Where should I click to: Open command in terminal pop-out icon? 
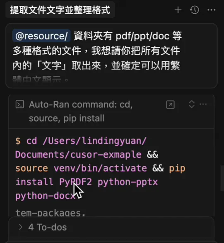click(x=170, y=104)
